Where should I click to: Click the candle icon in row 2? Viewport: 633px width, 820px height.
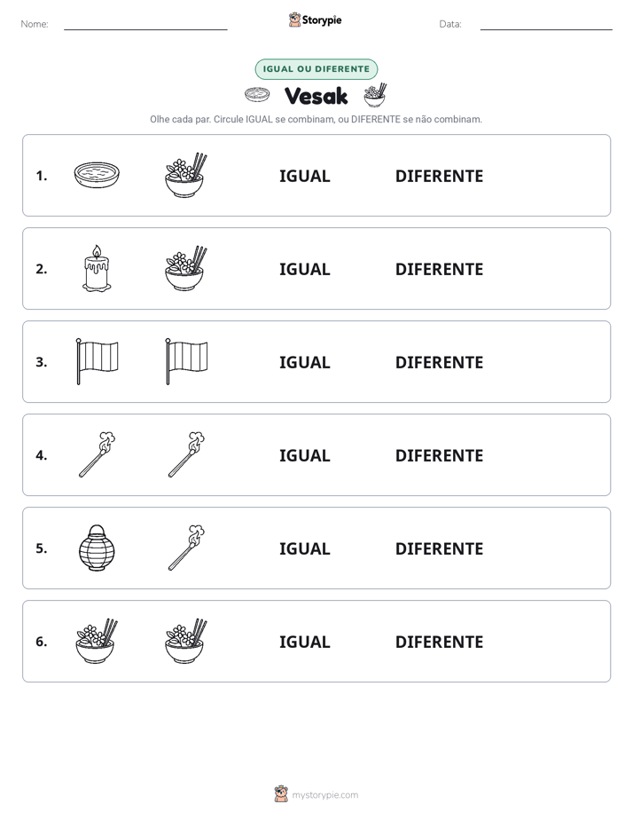pyautogui.click(x=97, y=268)
